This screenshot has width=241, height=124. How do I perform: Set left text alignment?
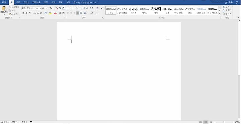coord(68,13)
